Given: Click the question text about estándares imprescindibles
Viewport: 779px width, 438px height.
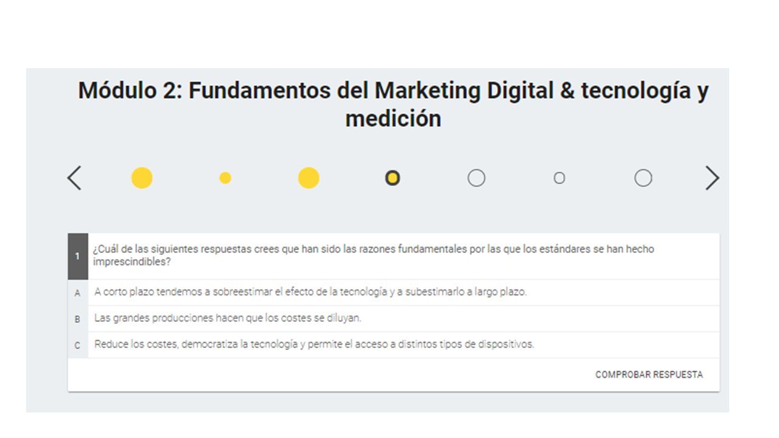Looking at the screenshot, I should 374,255.
